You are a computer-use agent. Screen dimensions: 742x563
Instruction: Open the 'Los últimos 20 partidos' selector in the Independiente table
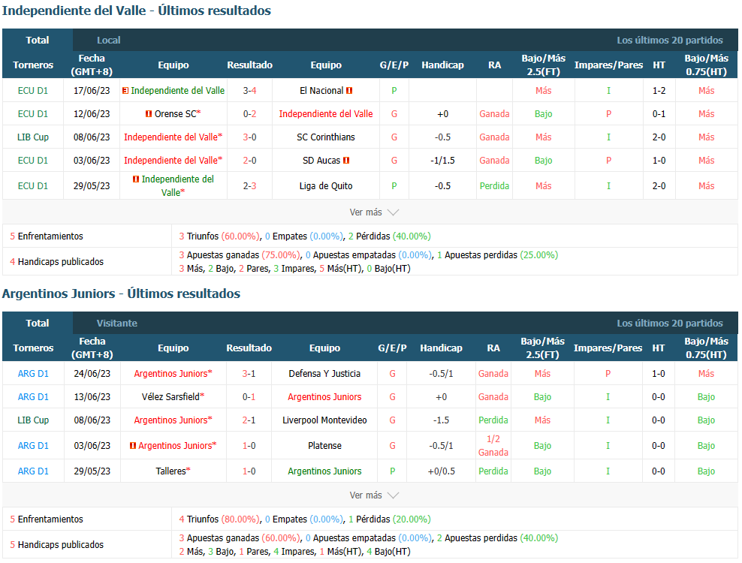click(x=670, y=41)
